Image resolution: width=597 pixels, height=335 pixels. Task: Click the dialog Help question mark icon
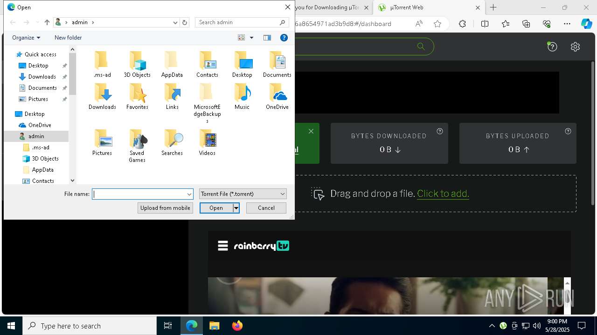(284, 38)
